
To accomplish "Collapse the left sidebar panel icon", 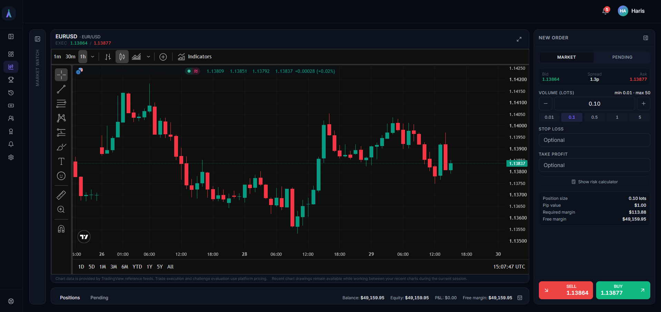I will [x=11, y=37].
